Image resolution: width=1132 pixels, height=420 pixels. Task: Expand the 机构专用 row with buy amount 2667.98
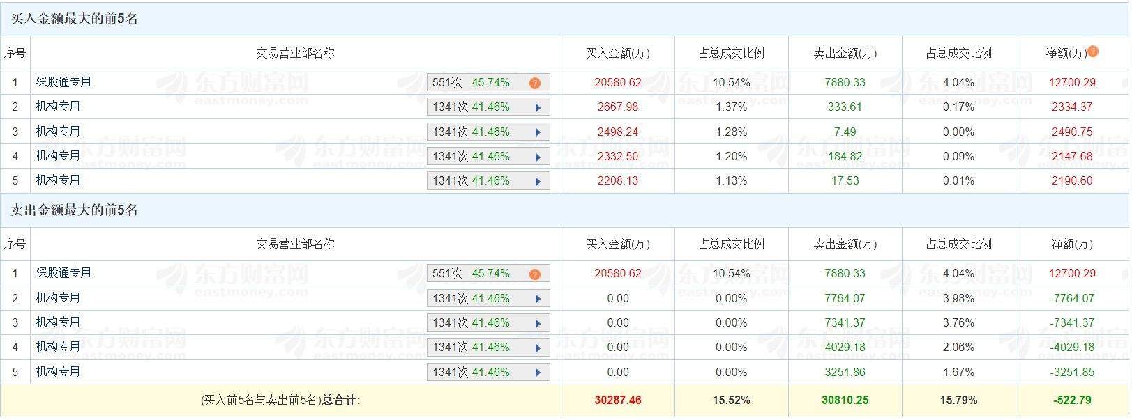(x=538, y=108)
